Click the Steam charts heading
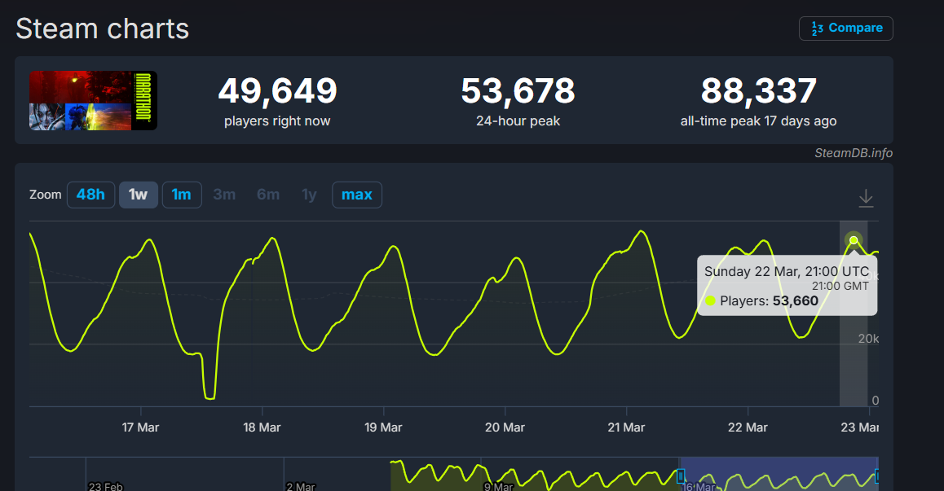This screenshot has width=944, height=491. coord(103,28)
